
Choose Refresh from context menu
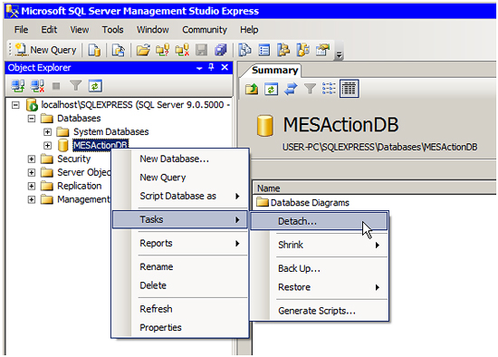(180, 309)
